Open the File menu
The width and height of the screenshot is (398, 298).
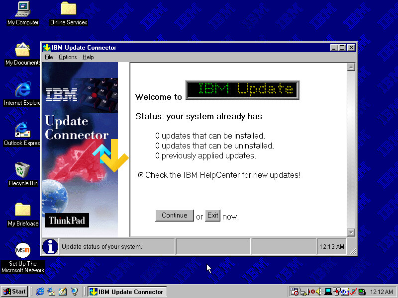49,57
